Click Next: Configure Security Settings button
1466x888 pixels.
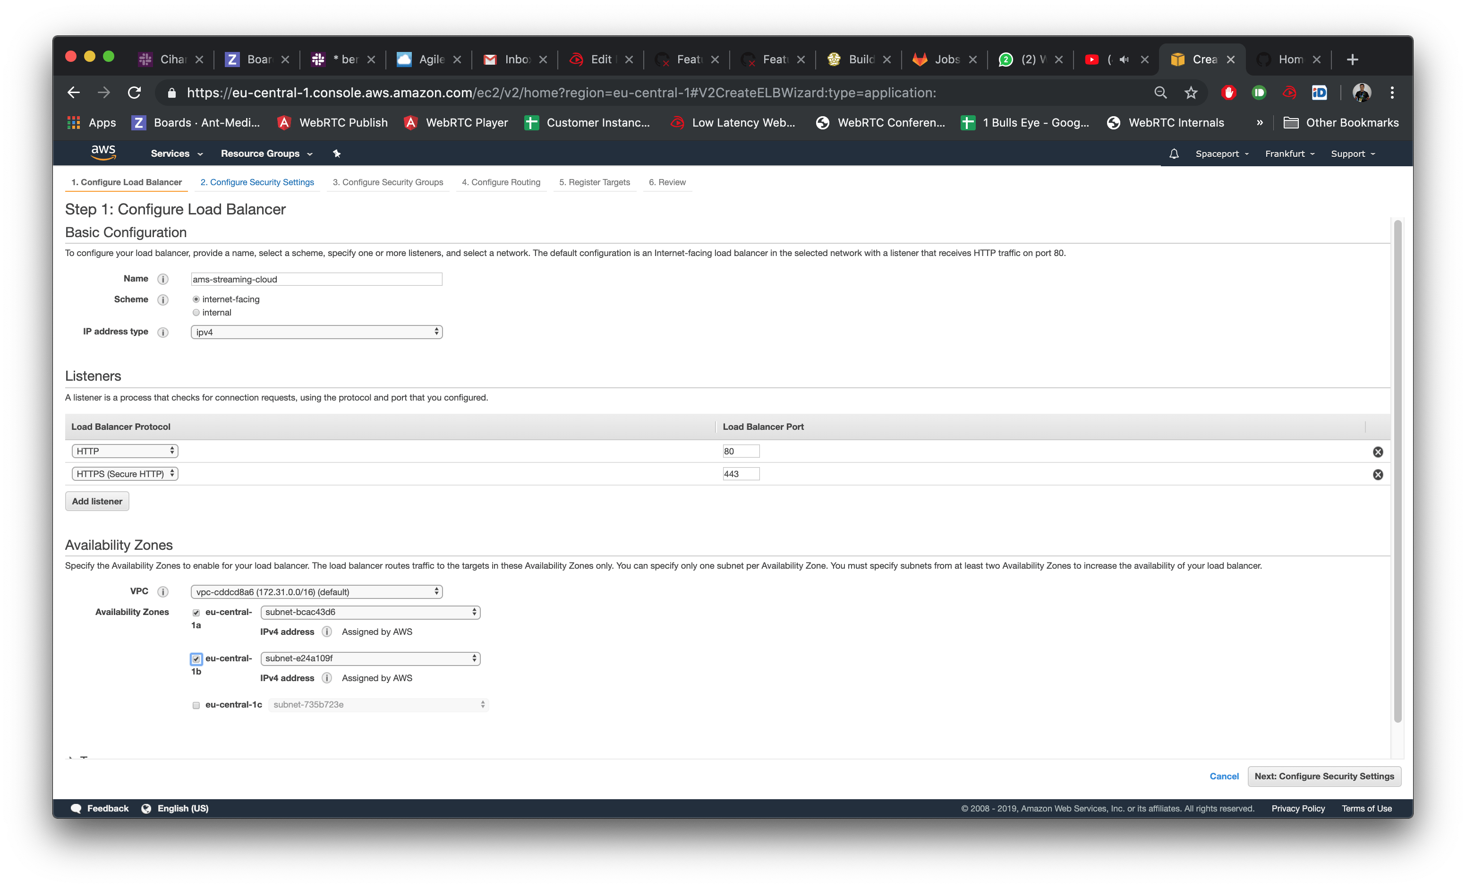point(1324,776)
